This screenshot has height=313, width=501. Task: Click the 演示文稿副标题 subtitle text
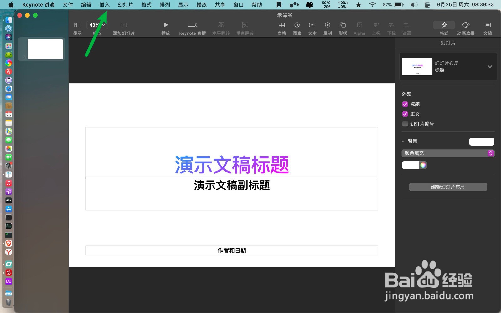[232, 185]
